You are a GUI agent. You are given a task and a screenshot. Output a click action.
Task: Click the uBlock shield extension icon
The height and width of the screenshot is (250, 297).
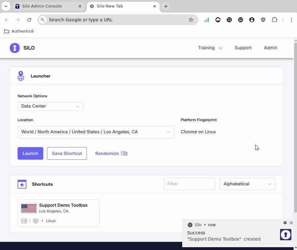pos(263,20)
